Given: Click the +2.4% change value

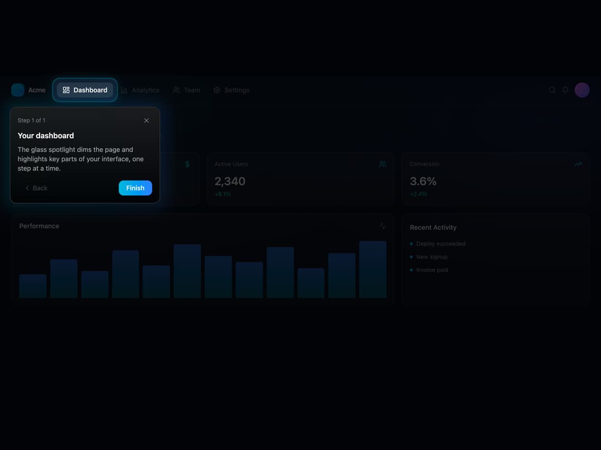Looking at the screenshot, I should (418, 194).
